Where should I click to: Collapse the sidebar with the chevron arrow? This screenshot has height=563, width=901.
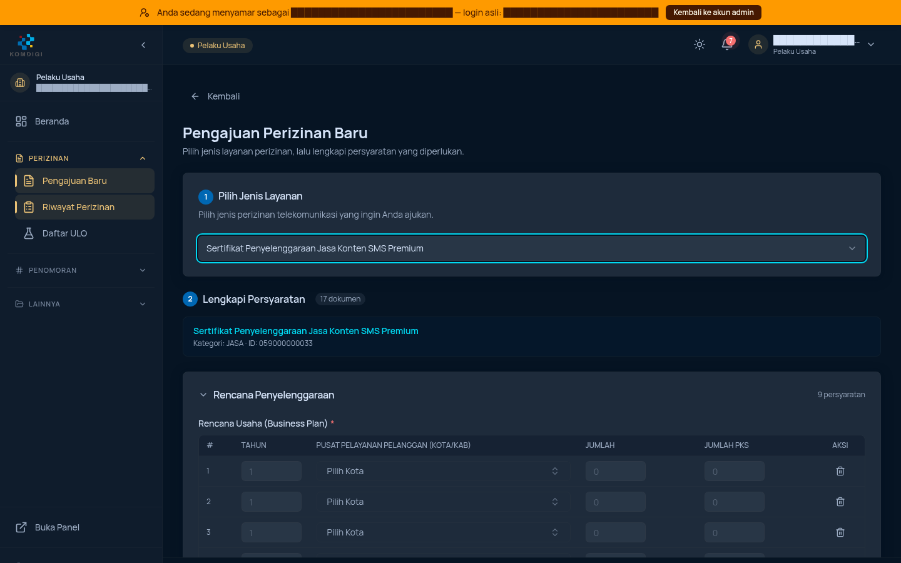pos(143,45)
